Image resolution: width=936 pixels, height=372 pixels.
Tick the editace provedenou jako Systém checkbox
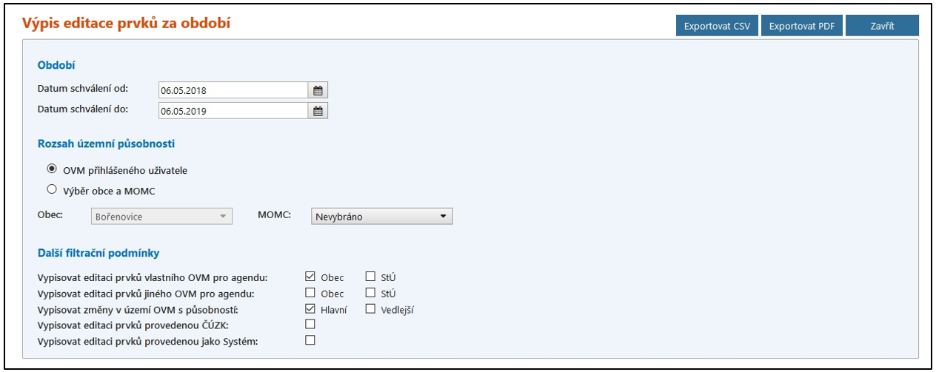point(310,340)
